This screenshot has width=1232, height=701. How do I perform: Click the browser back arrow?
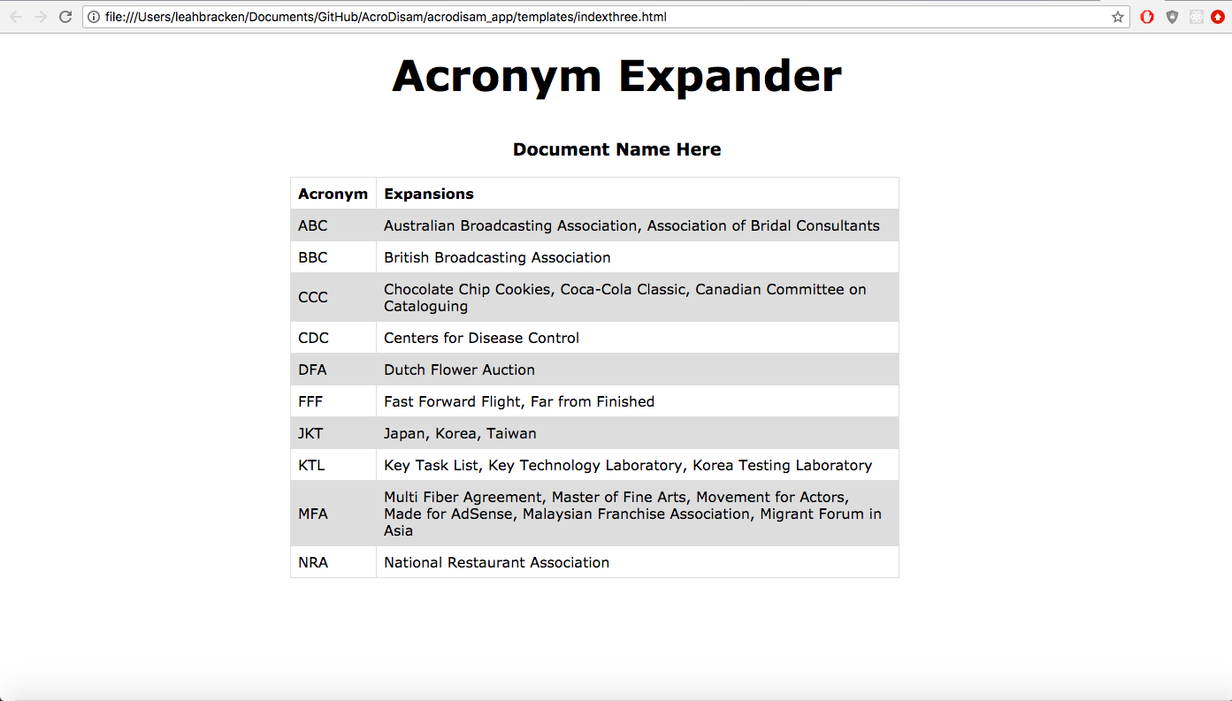tap(16, 17)
